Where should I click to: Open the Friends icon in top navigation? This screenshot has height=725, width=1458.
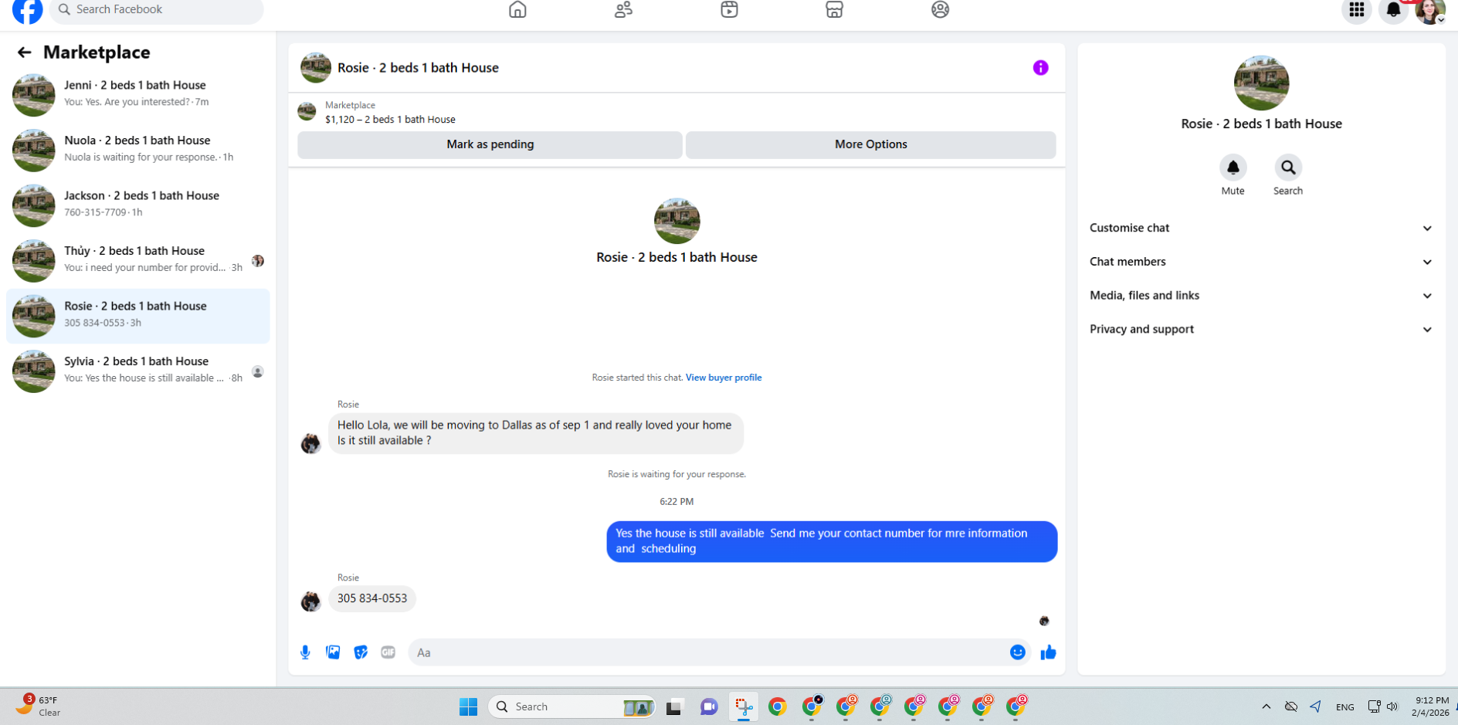pyautogui.click(x=623, y=9)
